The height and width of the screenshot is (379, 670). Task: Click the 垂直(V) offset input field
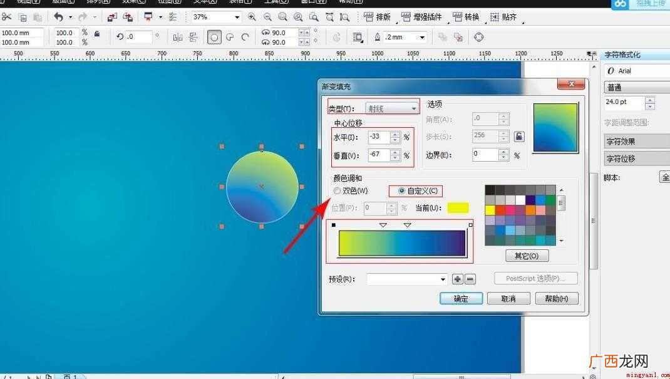pyautogui.click(x=379, y=155)
